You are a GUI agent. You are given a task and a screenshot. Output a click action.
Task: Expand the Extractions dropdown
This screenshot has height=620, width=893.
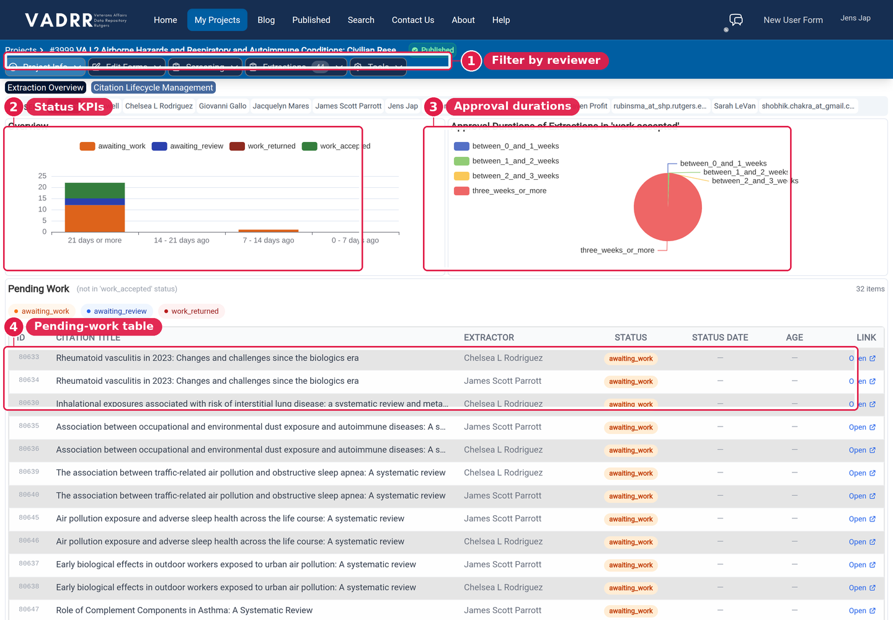pos(296,66)
